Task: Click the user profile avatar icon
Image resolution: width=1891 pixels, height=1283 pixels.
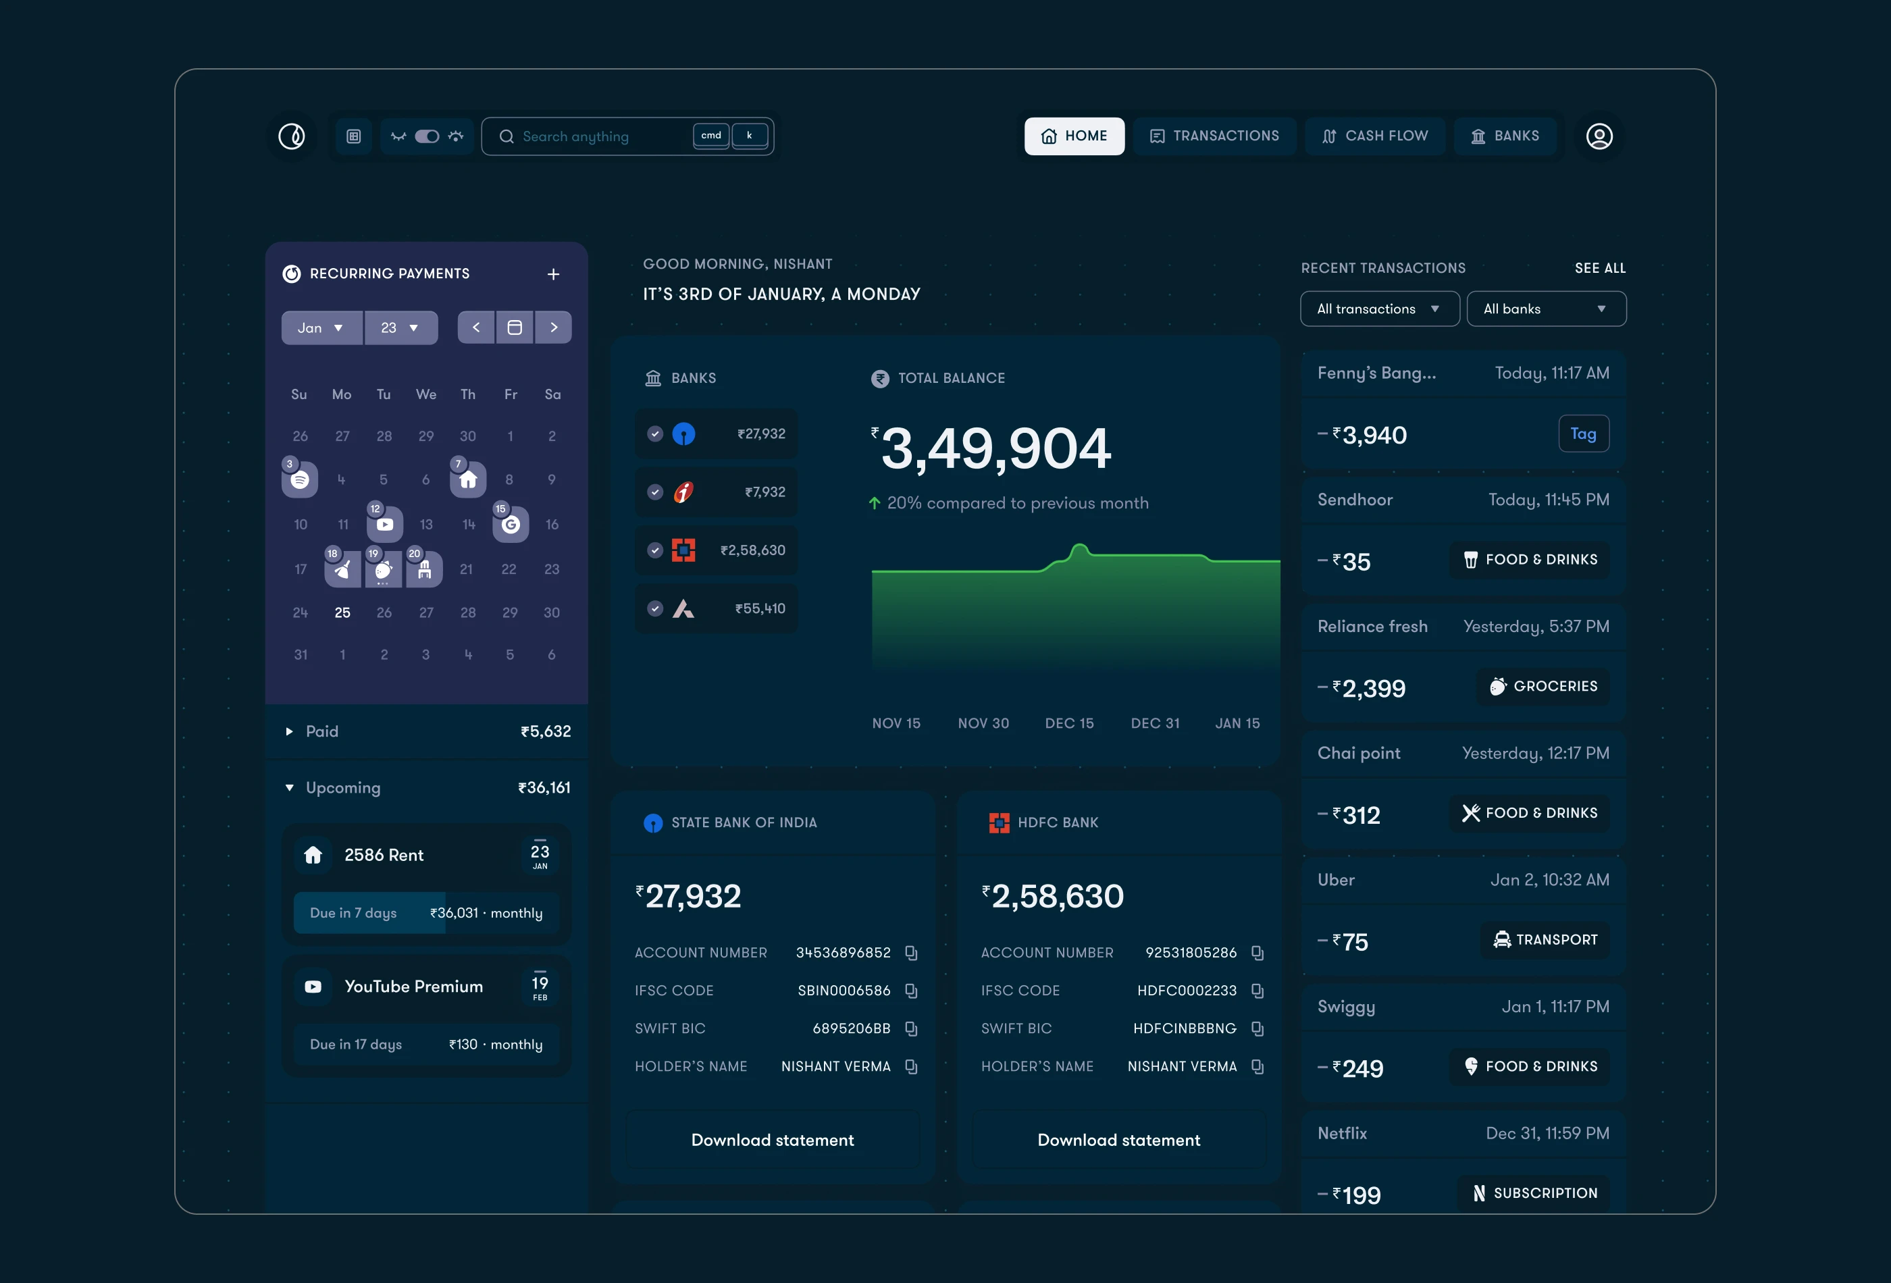Action: [1599, 136]
